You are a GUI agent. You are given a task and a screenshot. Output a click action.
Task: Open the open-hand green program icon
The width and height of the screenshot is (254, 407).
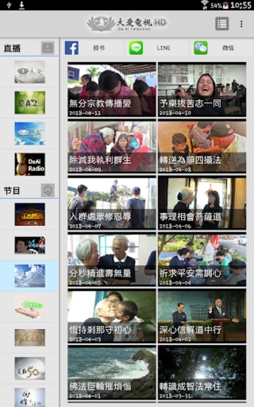tap(30, 307)
